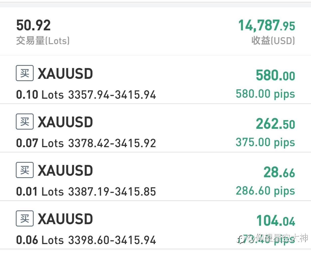Image resolution: width=311 pixels, height=253 pixels.
Task: Click the 262.50 profit amount
Action: pos(276,124)
